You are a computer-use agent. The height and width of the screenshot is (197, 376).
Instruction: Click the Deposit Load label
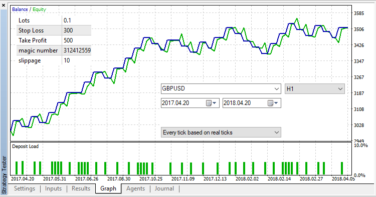click(x=25, y=146)
